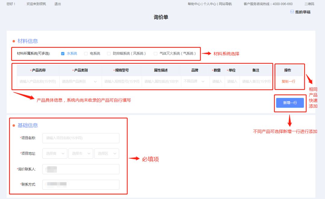Click the 基础信息 section heading
Viewport: 325px width, 199px height.
[28, 125]
